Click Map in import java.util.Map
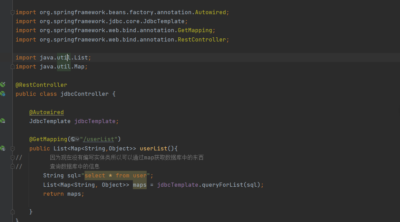The width and height of the screenshot is (400, 222). pyautogui.click(x=79, y=67)
